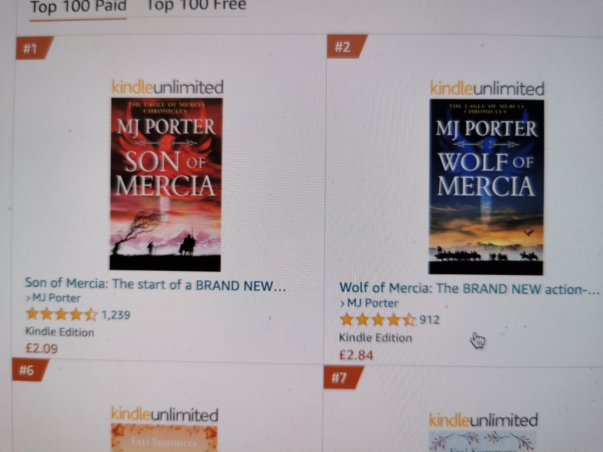Click the kindleunlimited logo above Son of Mercia
Screen dimensions: 603x452
168,87
